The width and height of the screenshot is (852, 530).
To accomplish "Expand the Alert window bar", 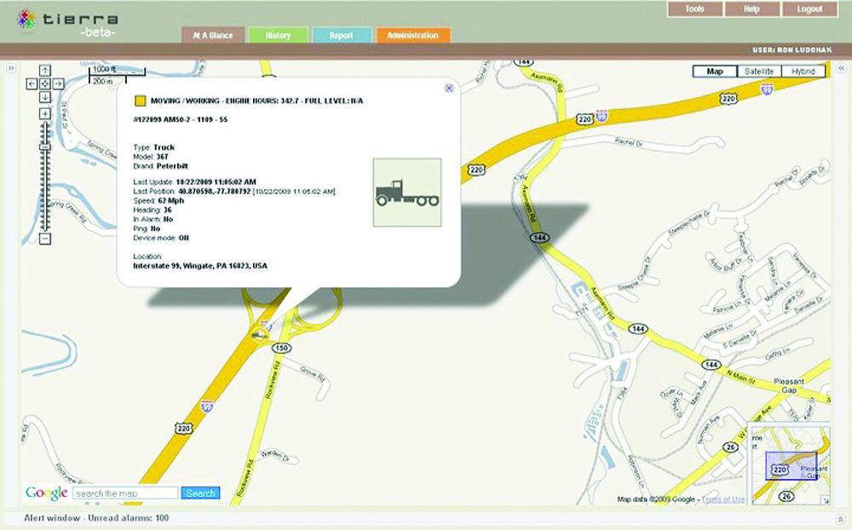I will point(841,518).
